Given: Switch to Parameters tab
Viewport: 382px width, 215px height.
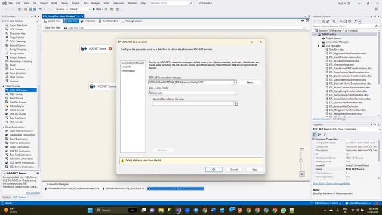Looking at the screenshot, I should tap(88, 21).
